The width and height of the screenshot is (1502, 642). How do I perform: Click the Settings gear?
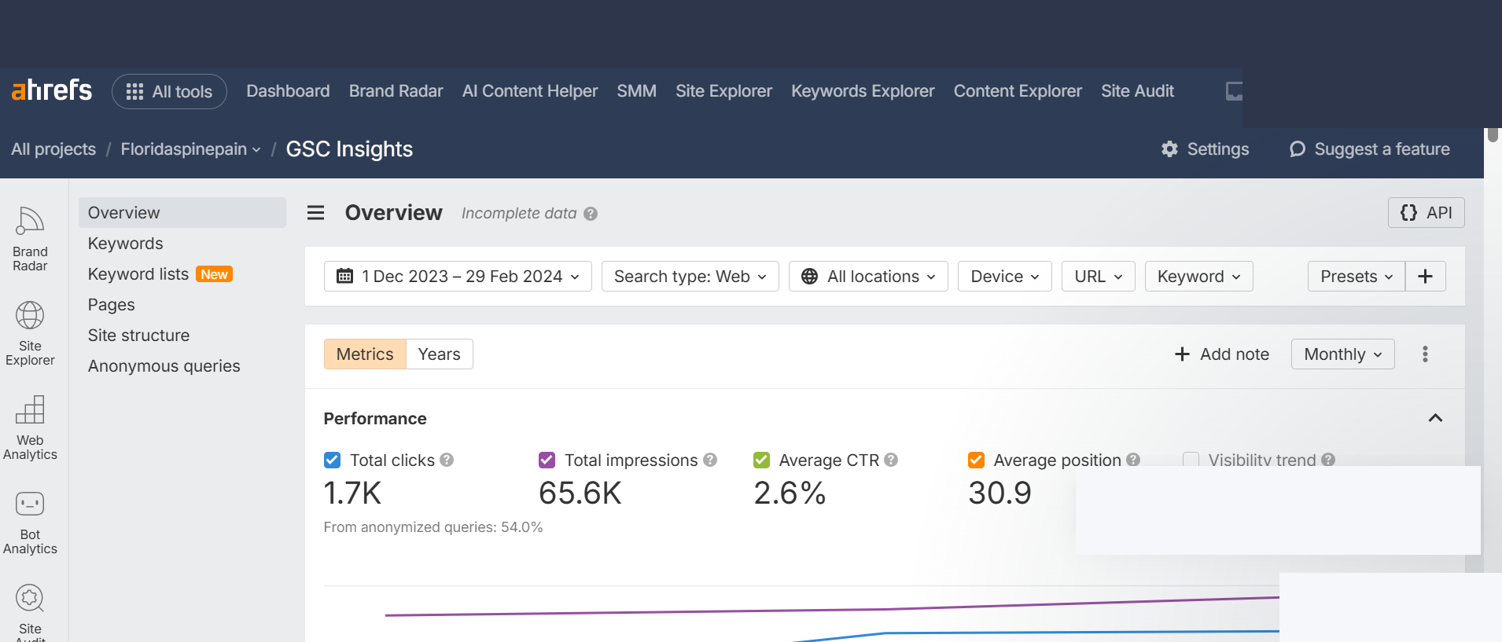(1169, 149)
